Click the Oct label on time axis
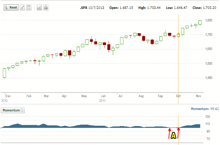 pyautogui.click(x=178, y=96)
